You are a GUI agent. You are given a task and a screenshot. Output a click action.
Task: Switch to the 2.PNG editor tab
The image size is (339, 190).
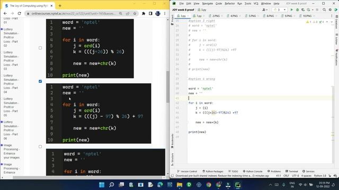pos(215,16)
